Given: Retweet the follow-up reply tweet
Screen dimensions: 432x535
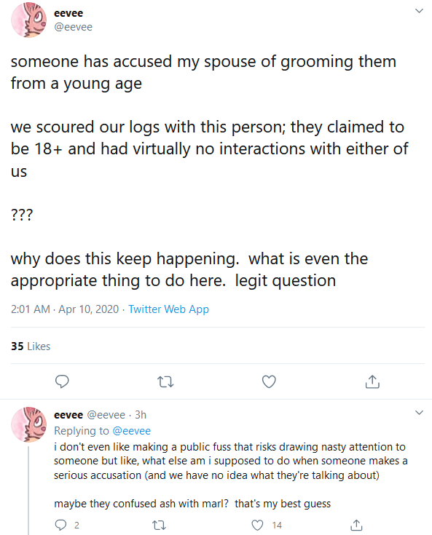Looking at the screenshot, I should (x=159, y=525).
